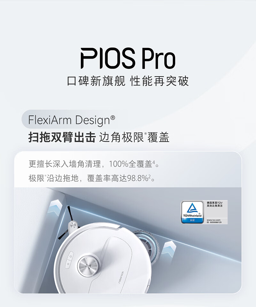Click the 德国莱茵TÜV 高效边角清洁 label
Image resolution: width=256 pixels, height=307 pixels.
pyautogui.click(x=214, y=204)
